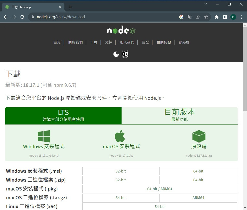The image size is (247, 210).
Task: Open the language translation icon
Action: click(125, 54)
